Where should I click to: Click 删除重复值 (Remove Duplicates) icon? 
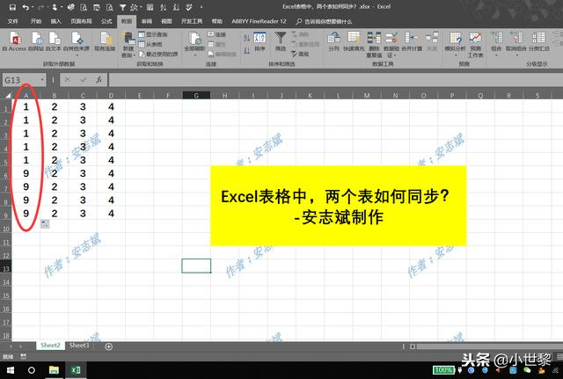(374, 45)
